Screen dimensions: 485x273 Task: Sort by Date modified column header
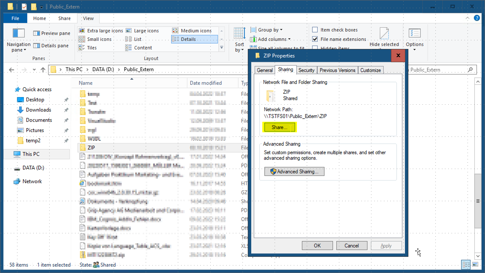point(212,83)
